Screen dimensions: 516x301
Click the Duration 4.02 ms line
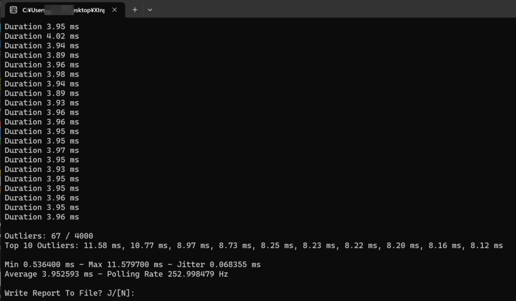(42, 36)
